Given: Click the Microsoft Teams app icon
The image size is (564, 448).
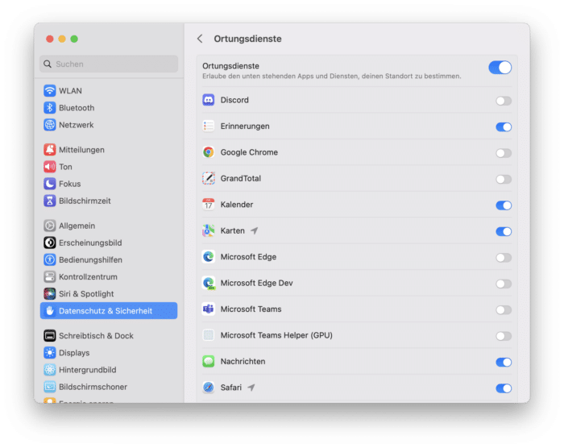Looking at the screenshot, I should pyautogui.click(x=208, y=309).
